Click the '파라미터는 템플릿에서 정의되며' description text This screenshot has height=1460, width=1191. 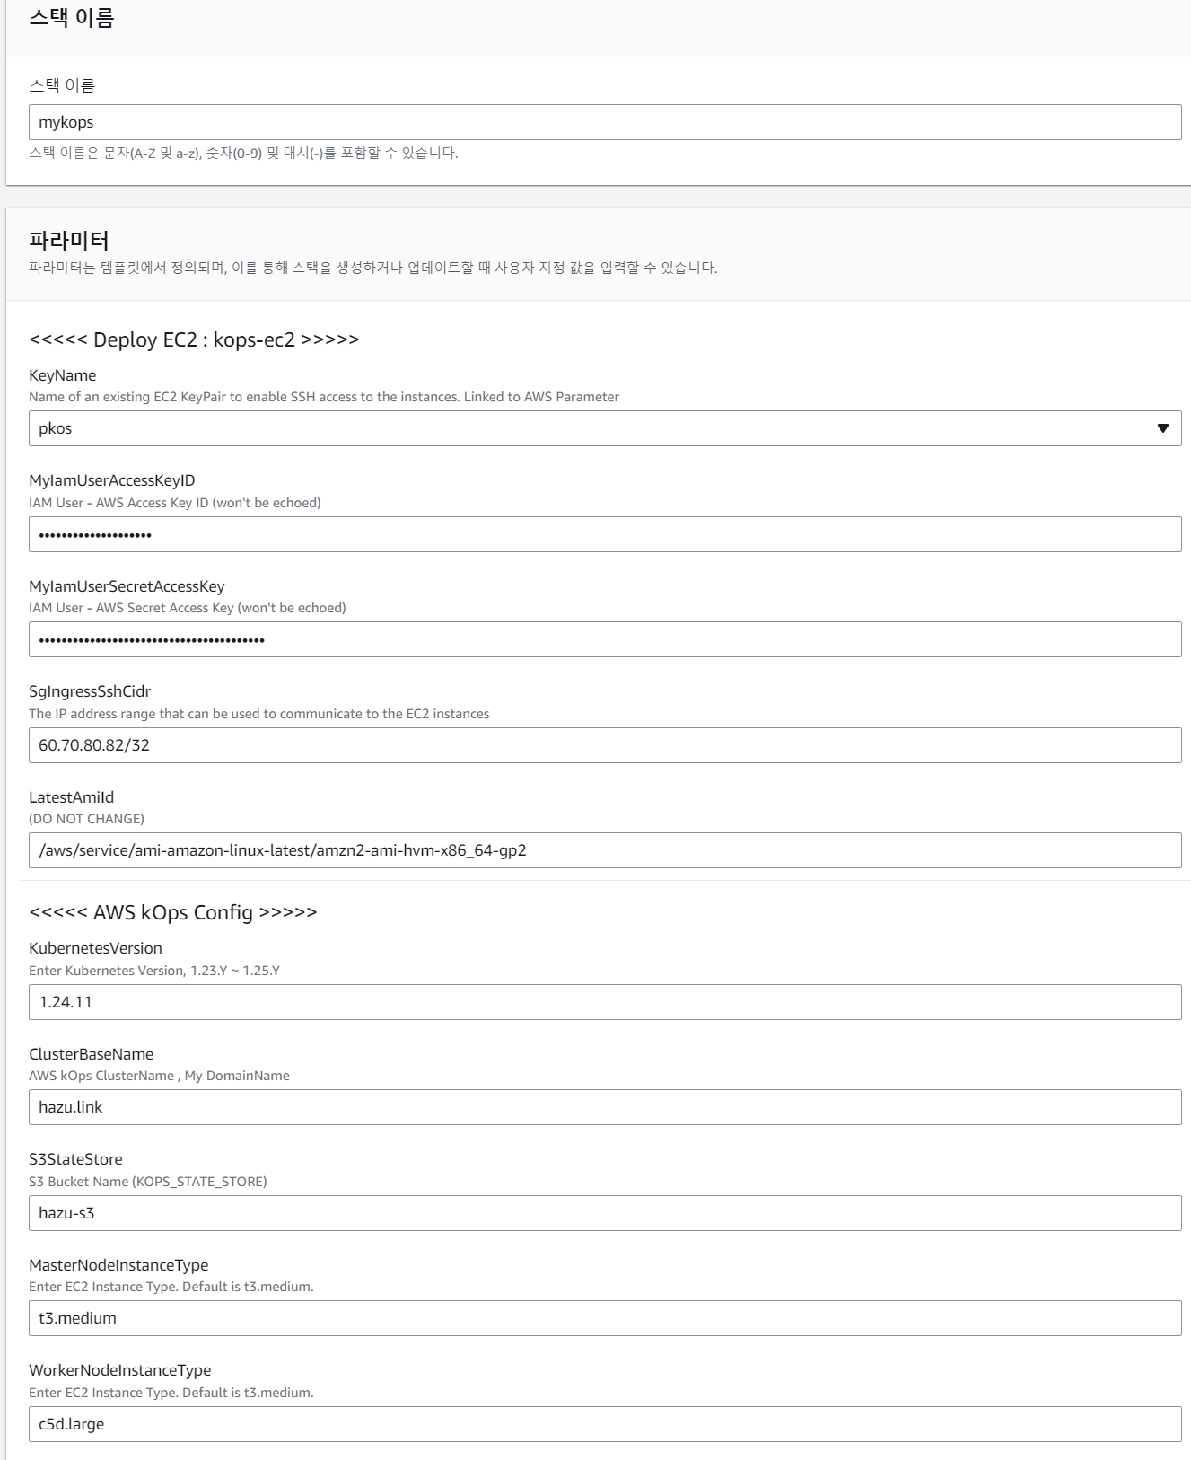tap(373, 268)
